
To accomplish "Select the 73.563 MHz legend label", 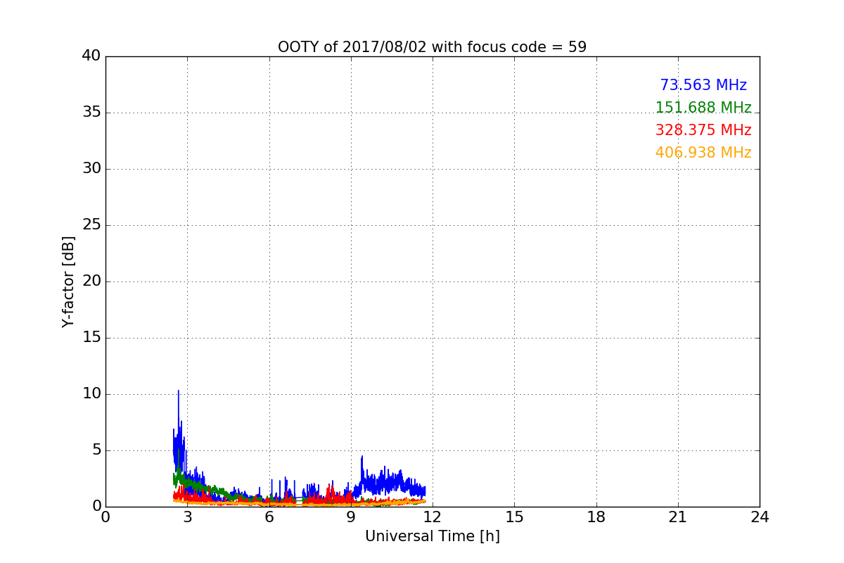I will click(x=703, y=85).
